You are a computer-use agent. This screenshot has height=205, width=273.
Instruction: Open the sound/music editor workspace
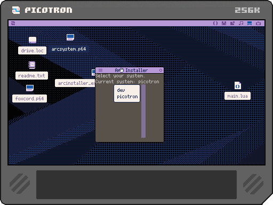click(x=241, y=23)
